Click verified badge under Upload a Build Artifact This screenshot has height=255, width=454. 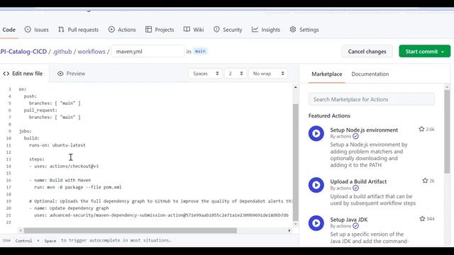(355, 188)
